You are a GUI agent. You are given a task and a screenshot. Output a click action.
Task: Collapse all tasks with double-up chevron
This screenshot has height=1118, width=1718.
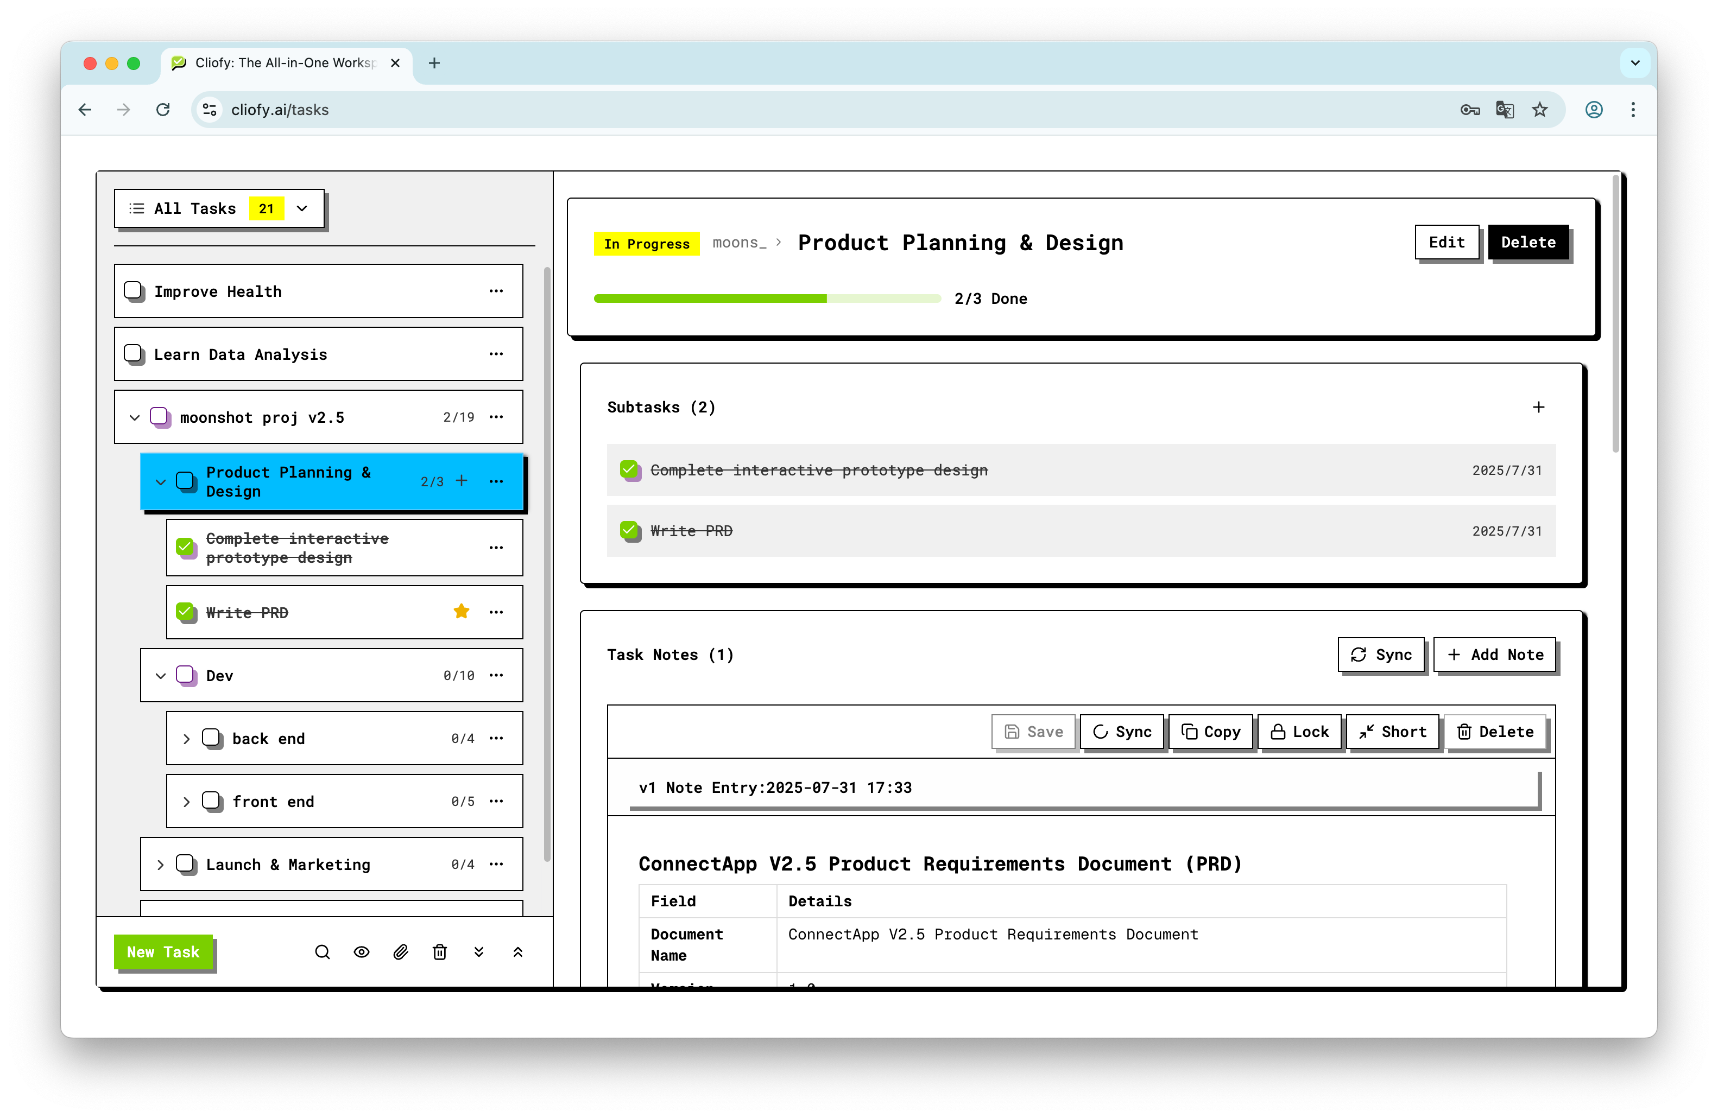pyautogui.click(x=517, y=952)
